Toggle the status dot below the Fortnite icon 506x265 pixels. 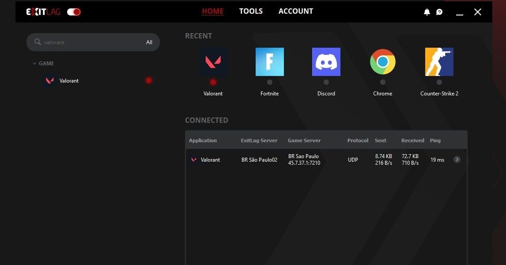270,82
